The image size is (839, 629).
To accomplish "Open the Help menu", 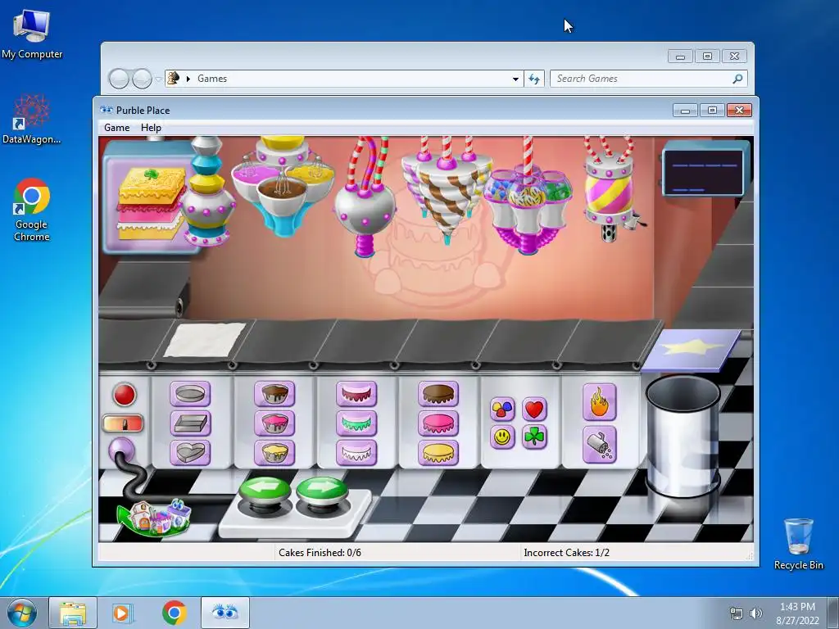I will (151, 128).
